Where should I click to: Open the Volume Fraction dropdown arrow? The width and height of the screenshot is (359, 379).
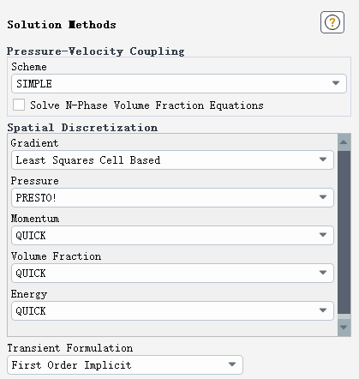point(323,273)
